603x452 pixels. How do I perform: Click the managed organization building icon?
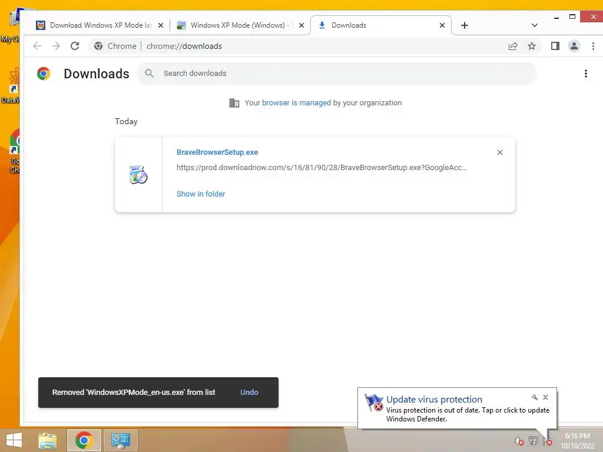(234, 103)
